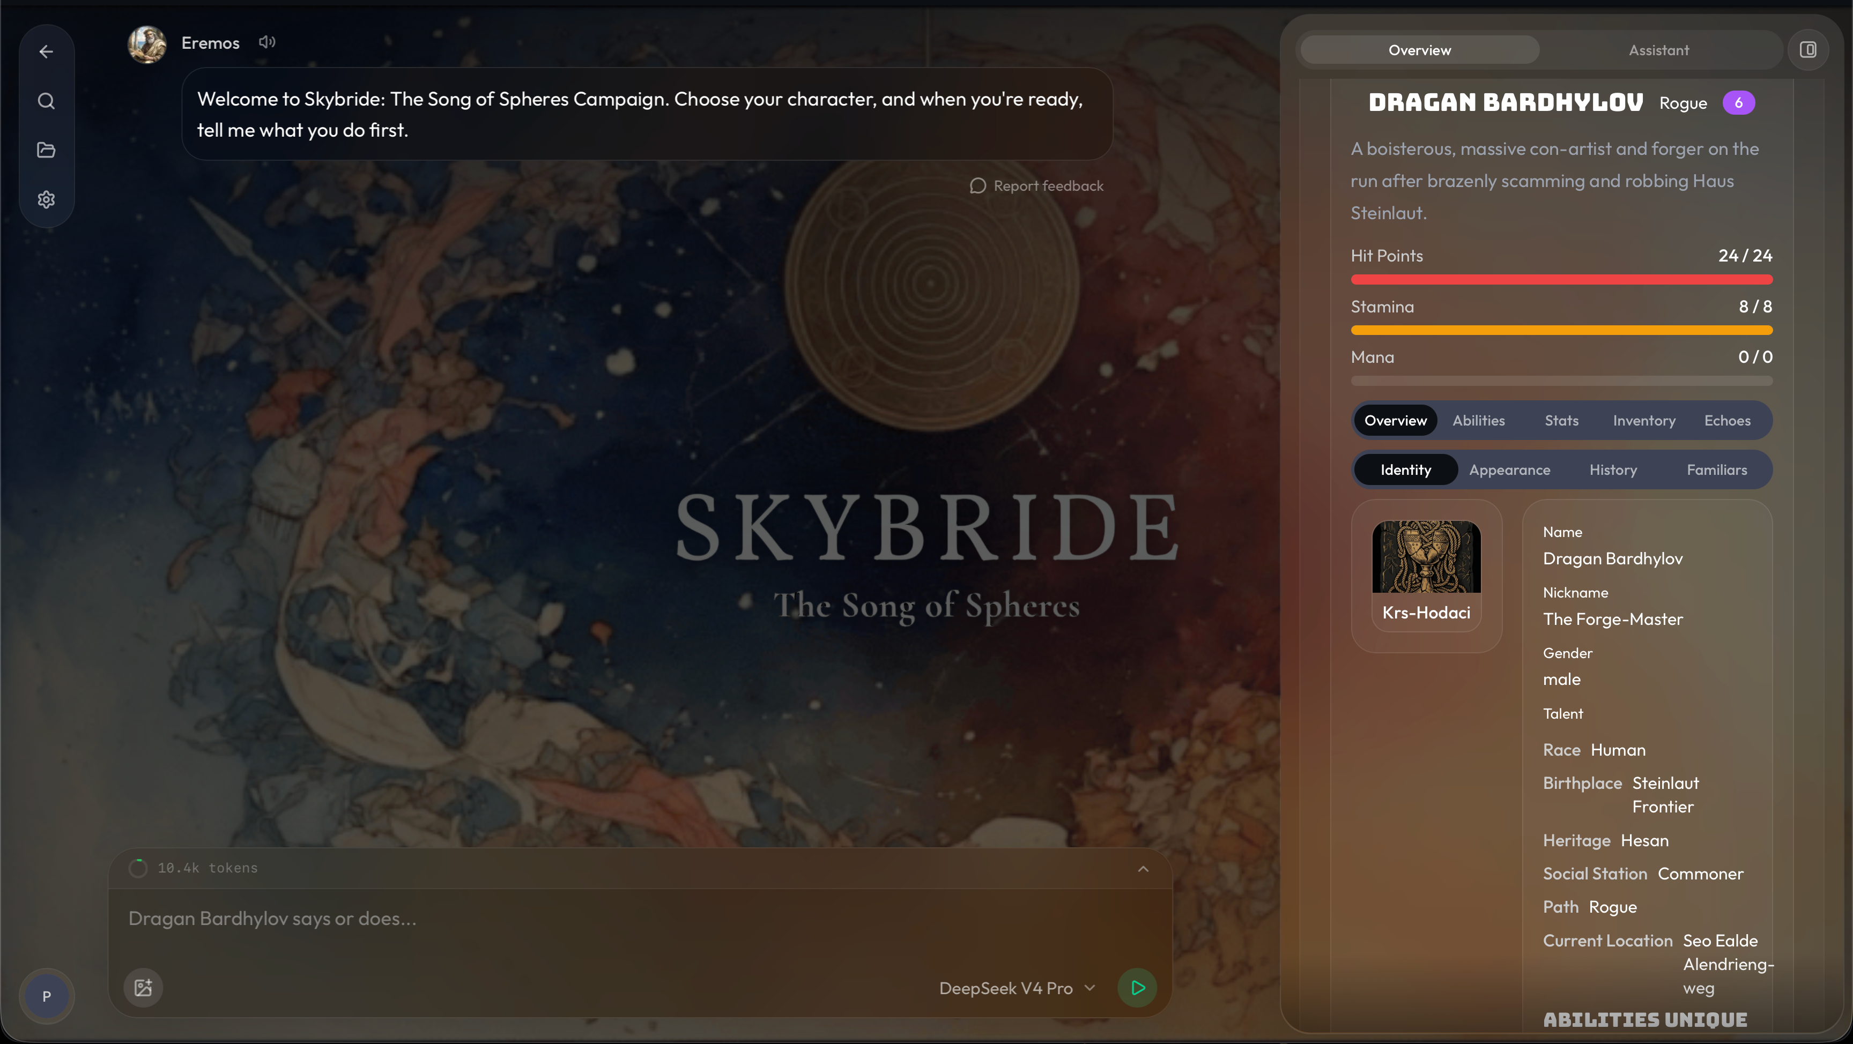Click the red Hit Points bar
1853x1044 pixels.
pos(1561,280)
